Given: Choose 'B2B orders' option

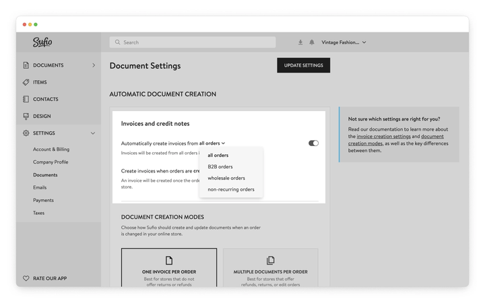Looking at the screenshot, I should point(220,167).
